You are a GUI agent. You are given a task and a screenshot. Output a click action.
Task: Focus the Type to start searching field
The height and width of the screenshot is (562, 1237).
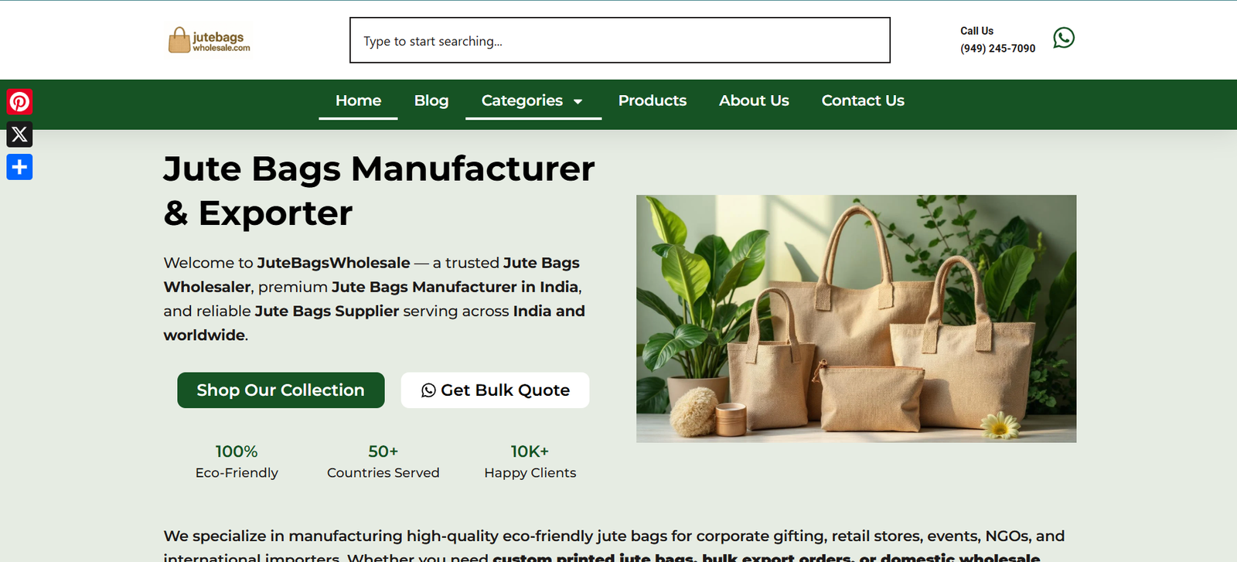click(x=620, y=40)
